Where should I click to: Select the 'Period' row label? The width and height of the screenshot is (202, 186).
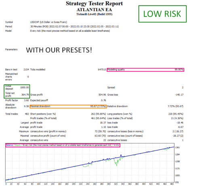(8, 27)
